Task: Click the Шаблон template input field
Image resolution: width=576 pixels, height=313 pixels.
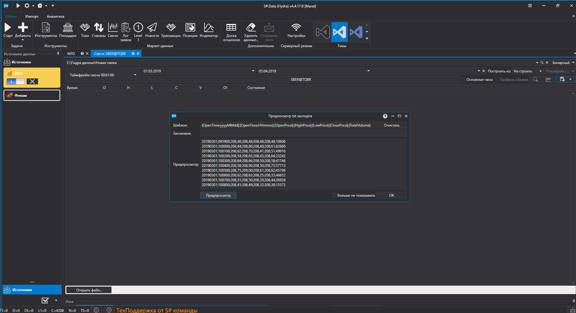Action: coord(287,125)
